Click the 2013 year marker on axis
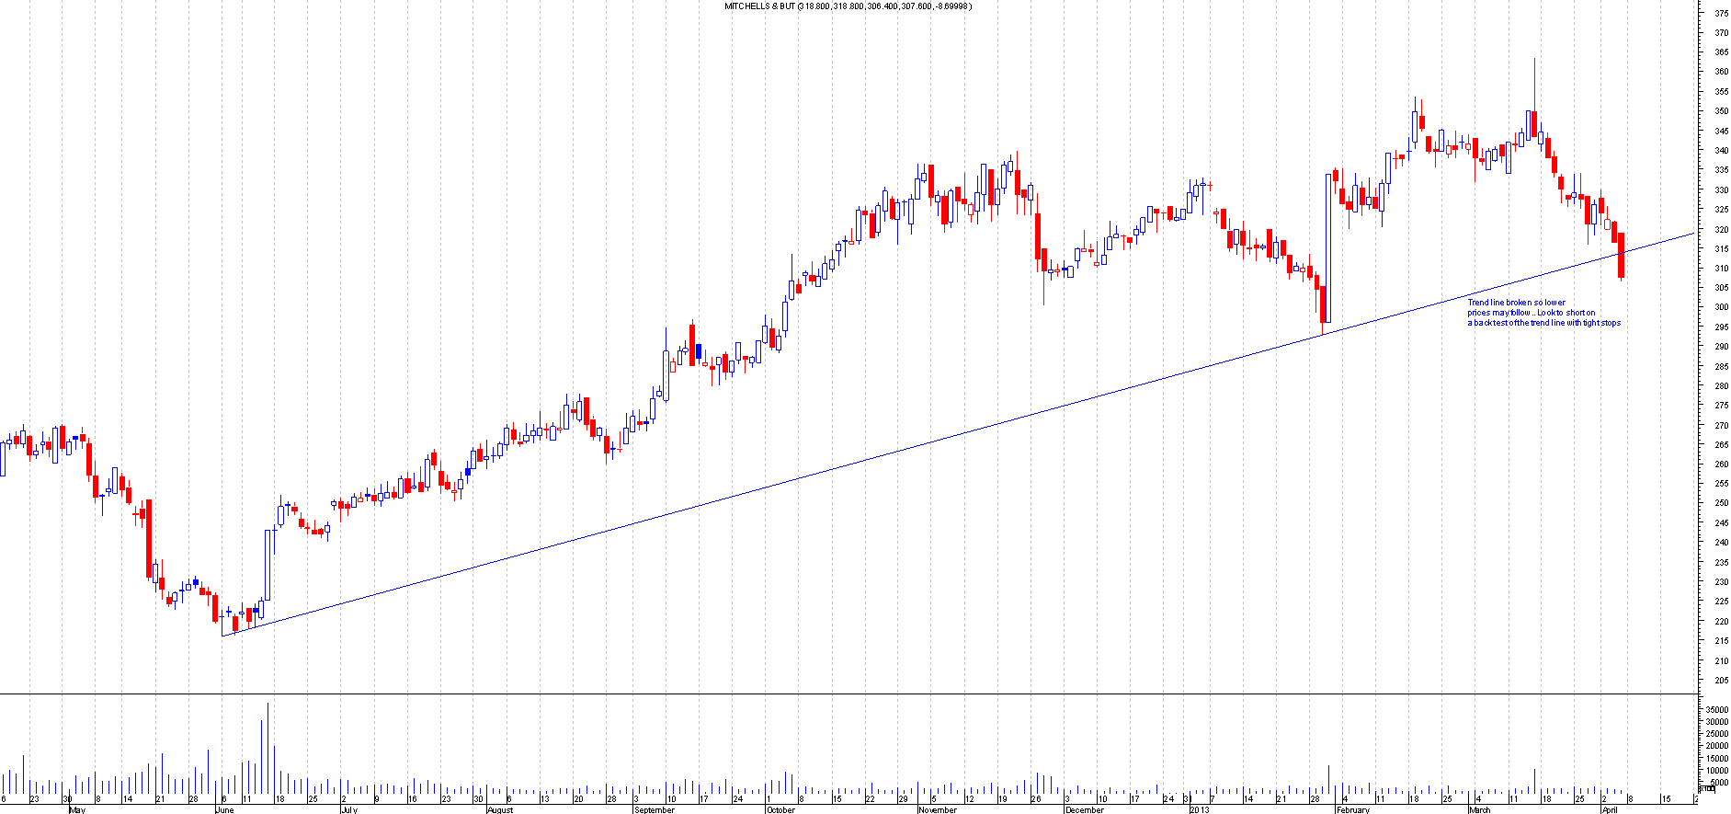This screenshot has width=1731, height=814. pos(1200,810)
